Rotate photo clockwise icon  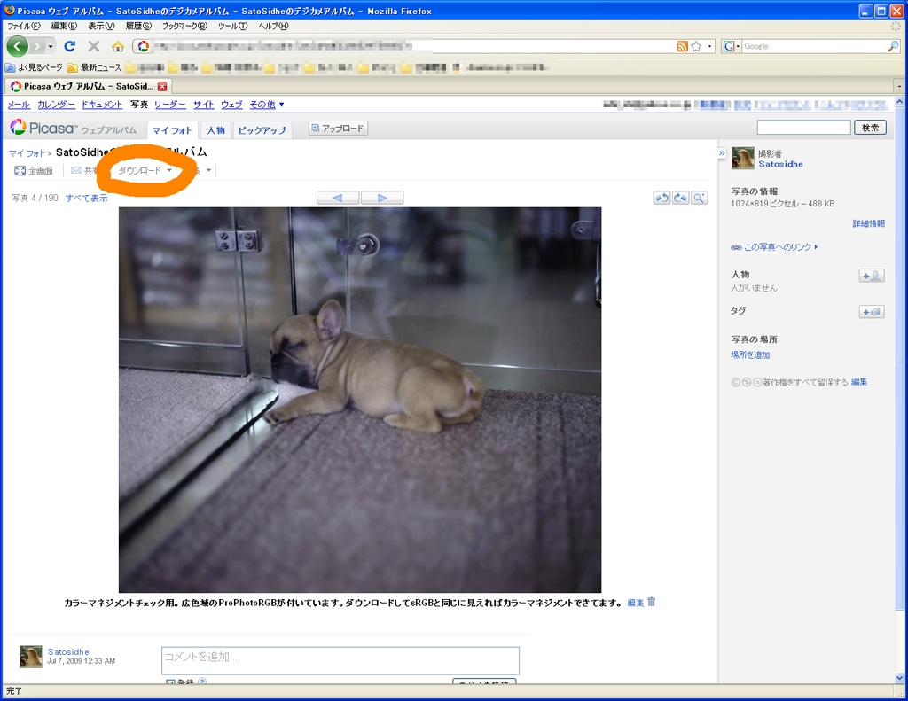pos(680,198)
